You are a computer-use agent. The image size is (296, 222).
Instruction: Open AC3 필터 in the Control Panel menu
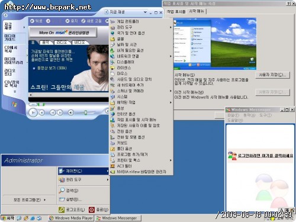(x=141, y=166)
